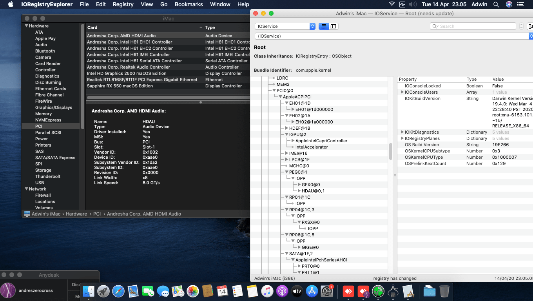Open App Store from the Dock
This screenshot has width=533, height=301.
click(x=312, y=291)
